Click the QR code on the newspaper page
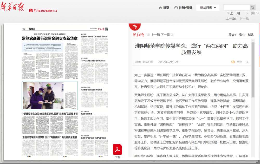 [x=106, y=29]
